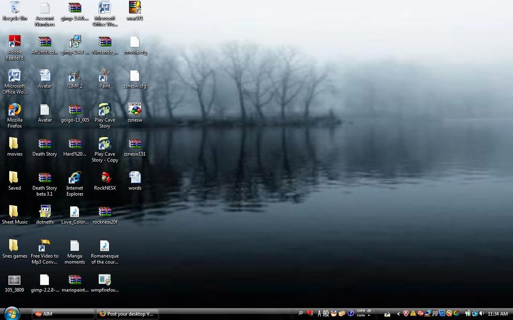Select the words document icon
This screenshot has height=320, width=513.
click(135, 181)
